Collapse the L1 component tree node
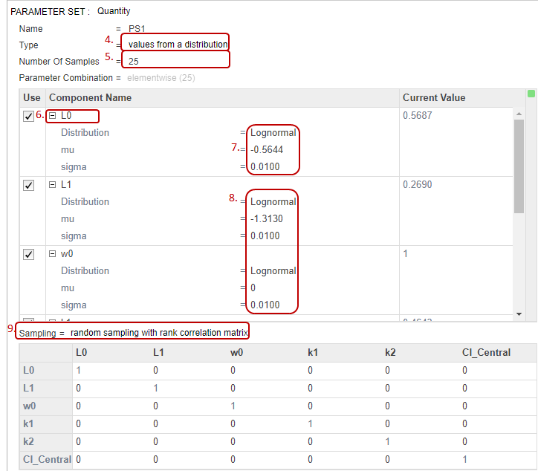This screenshot has width=538, height=471. [52, 184]
